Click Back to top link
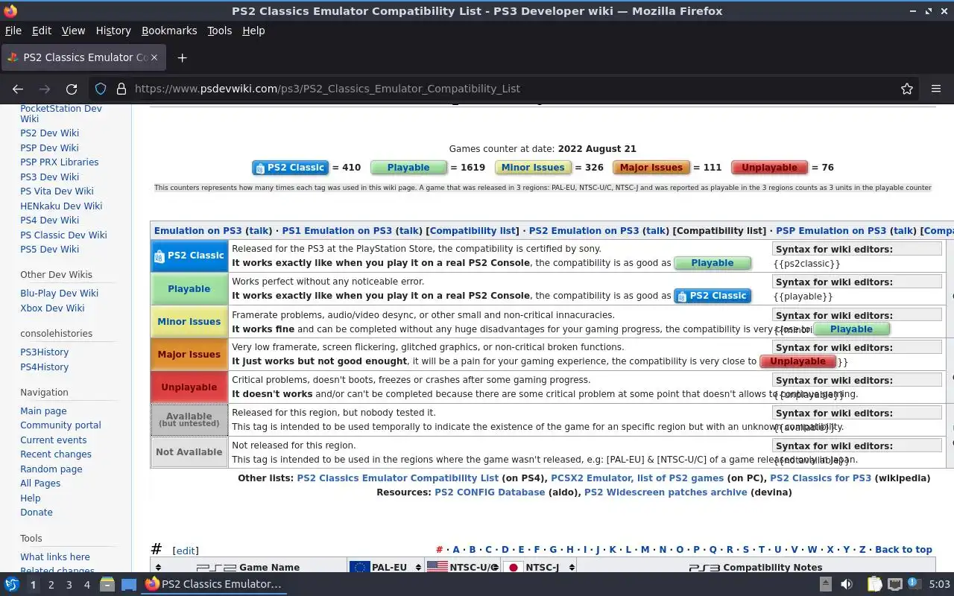 point(903,550)
